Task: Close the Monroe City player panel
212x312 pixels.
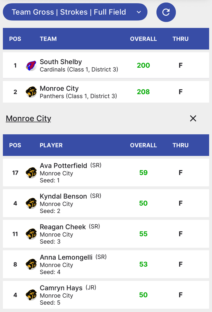Action: tap(193, 119)
